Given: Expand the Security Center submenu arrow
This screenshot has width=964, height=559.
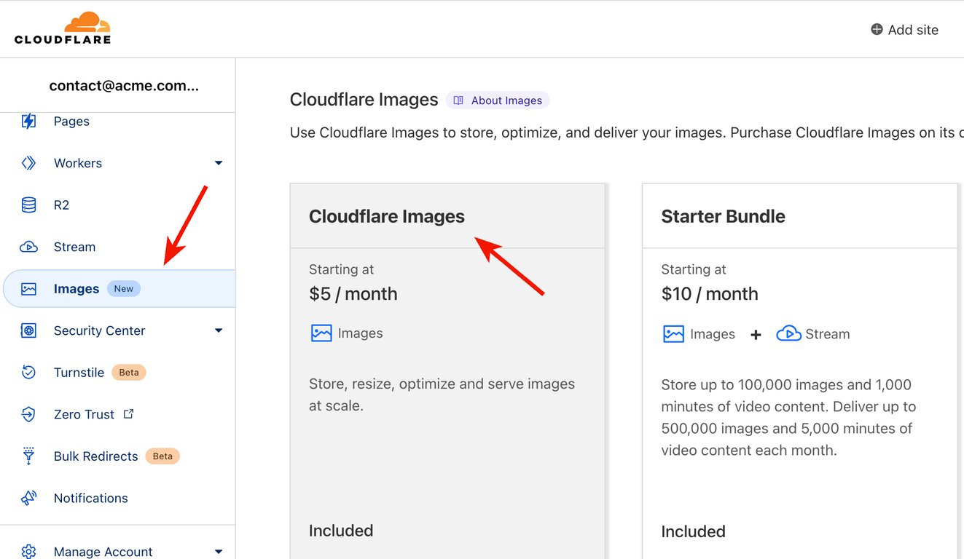Looking at the screenshot, I should (x=219, y=330).
